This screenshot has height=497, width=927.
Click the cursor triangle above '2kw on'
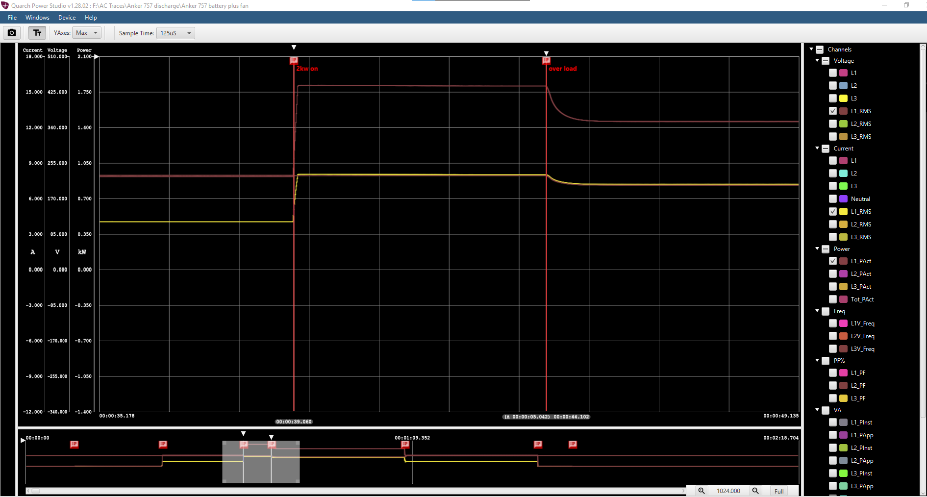(294, 48)
